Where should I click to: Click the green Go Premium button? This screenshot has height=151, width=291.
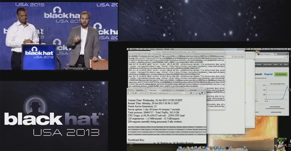(281, 74)
